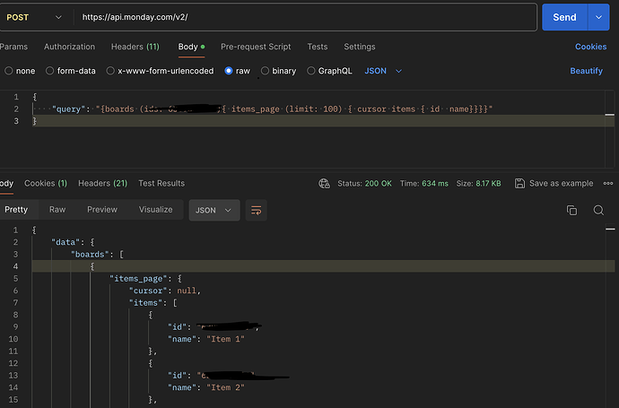
Task: Click the search response icon
Action: tap(598, 211)
